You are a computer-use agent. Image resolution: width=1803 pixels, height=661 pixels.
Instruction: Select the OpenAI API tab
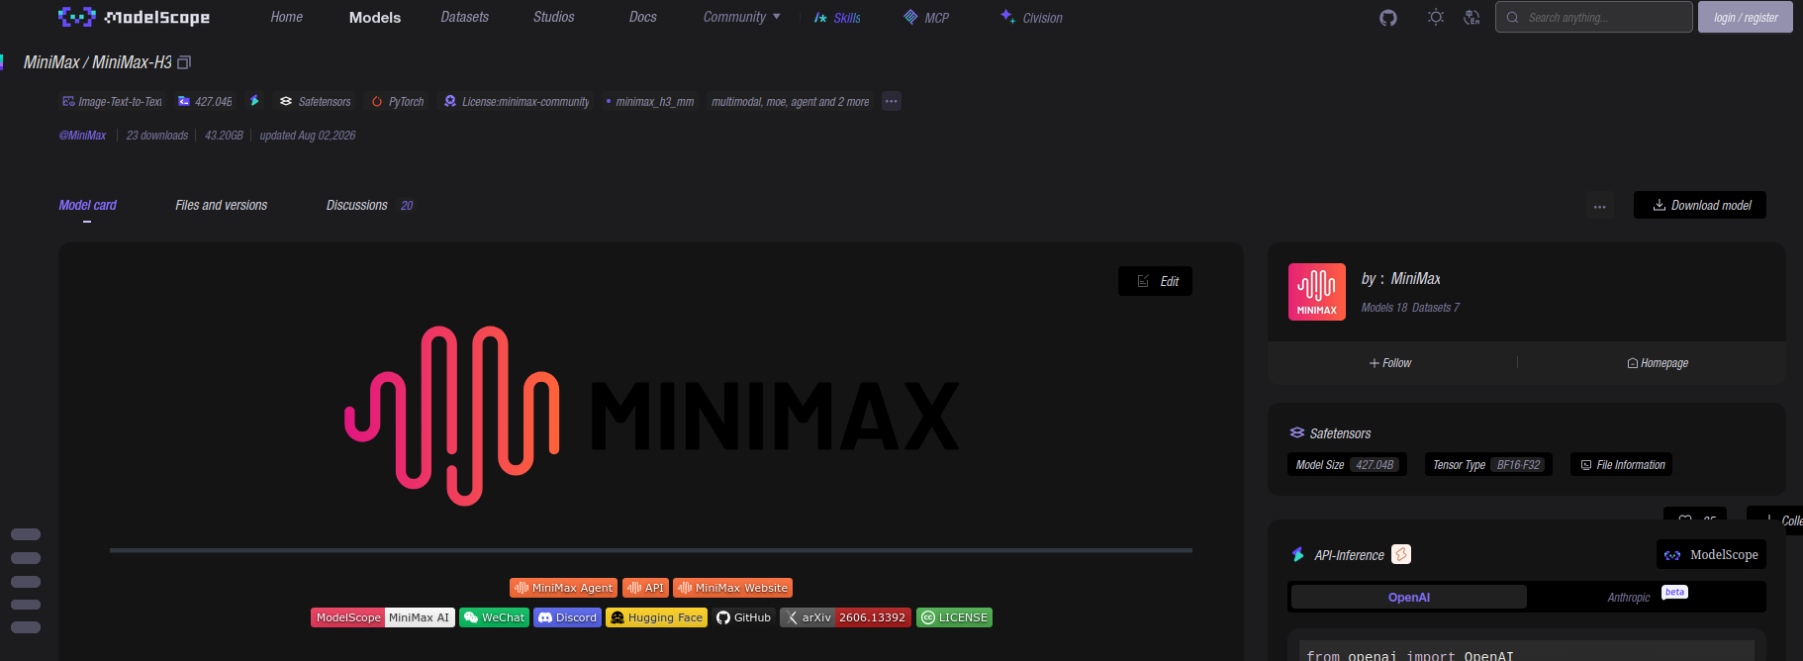point(1409,597)
